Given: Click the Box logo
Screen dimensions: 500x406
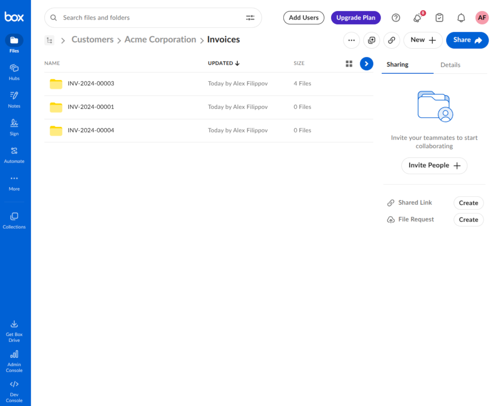Looking at the screenshot, I should [14, 16].
